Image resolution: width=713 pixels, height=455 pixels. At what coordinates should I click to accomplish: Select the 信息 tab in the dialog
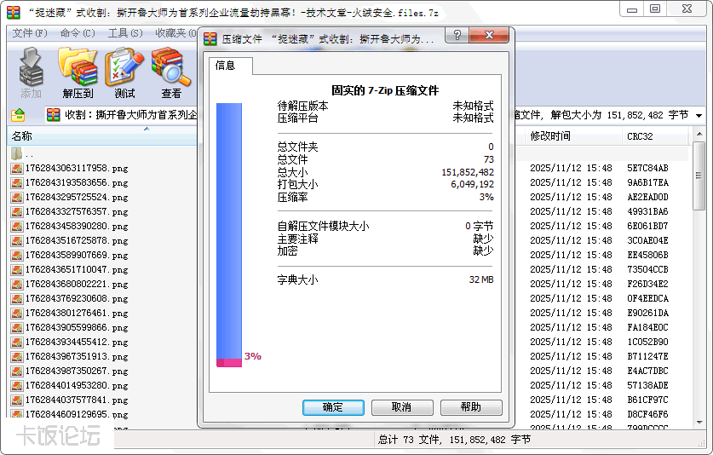226,66
